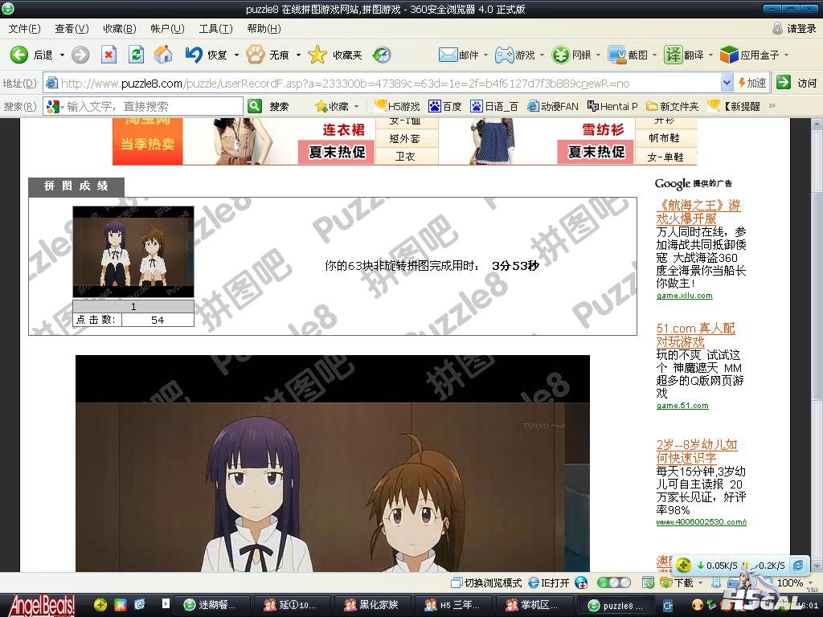Click the 卫衣 banner category
This screenshot has height=617, width=823.
[405, 157]
